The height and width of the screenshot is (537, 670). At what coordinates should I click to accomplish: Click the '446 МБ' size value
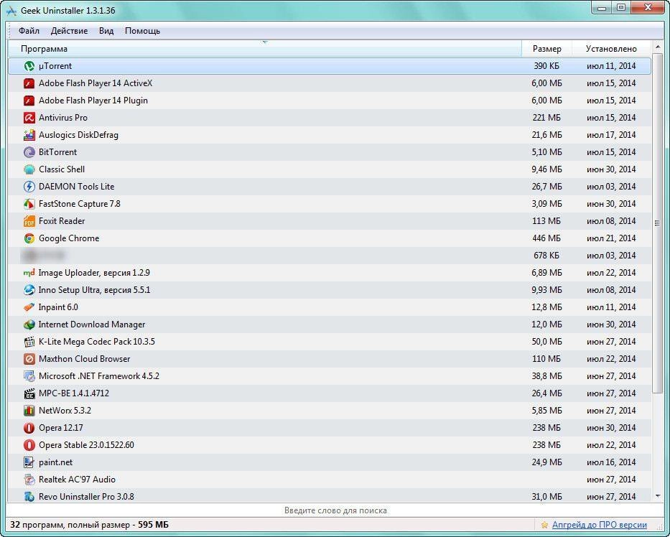(546, 238)
